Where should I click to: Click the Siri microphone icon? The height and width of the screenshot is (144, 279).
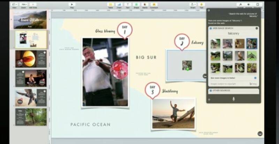[x=233, y=99]
